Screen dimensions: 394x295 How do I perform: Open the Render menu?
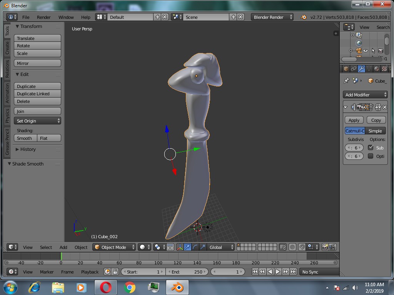(x=43, y=17)
